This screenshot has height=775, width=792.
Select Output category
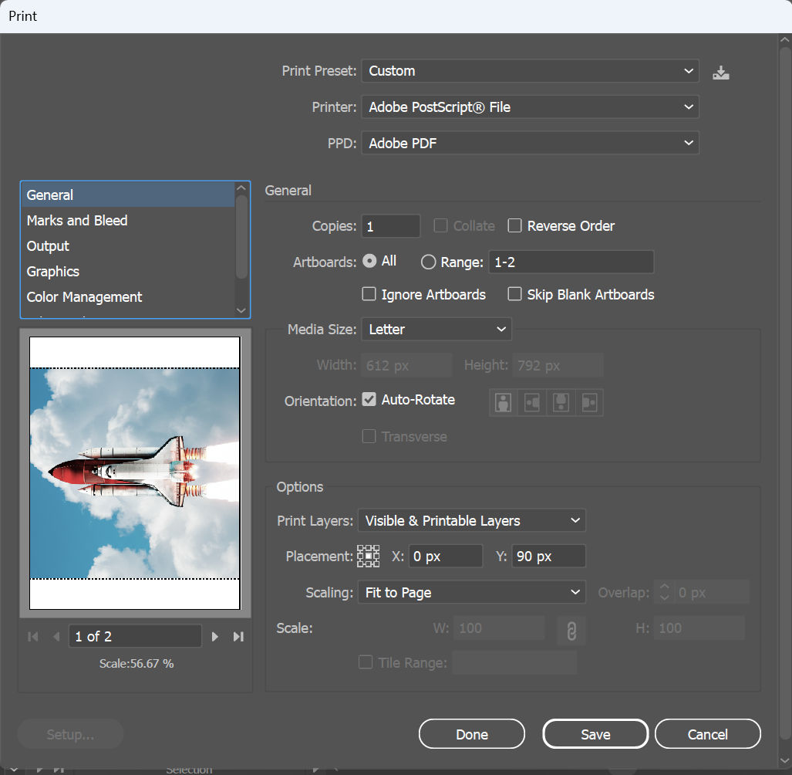(128, 245)
